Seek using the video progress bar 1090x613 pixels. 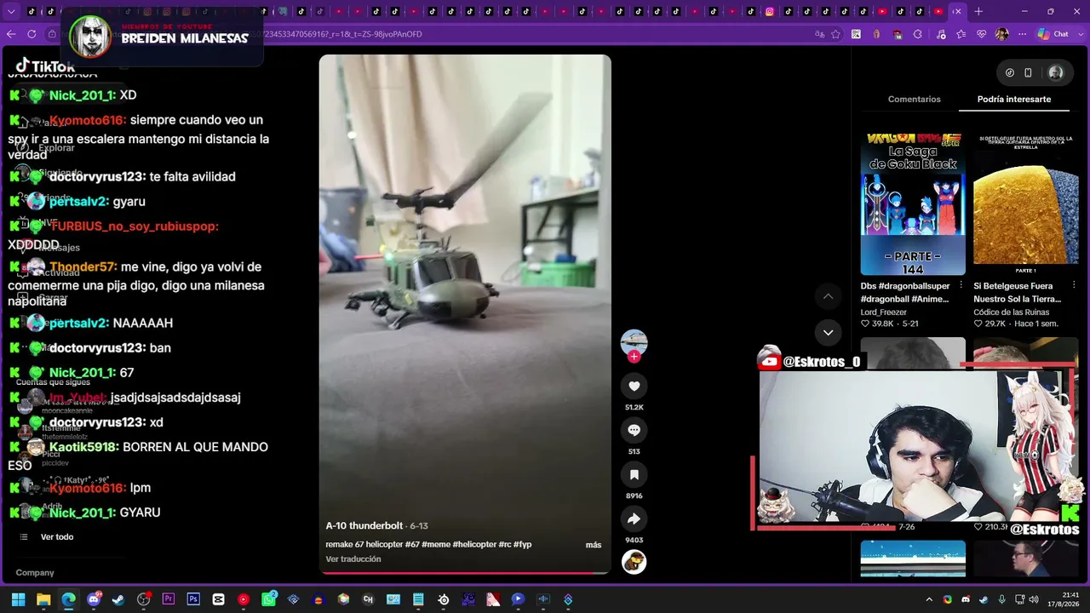click(x=465, y=573)
